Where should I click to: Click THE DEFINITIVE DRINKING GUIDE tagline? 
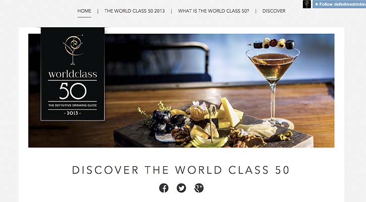point(73,106)
